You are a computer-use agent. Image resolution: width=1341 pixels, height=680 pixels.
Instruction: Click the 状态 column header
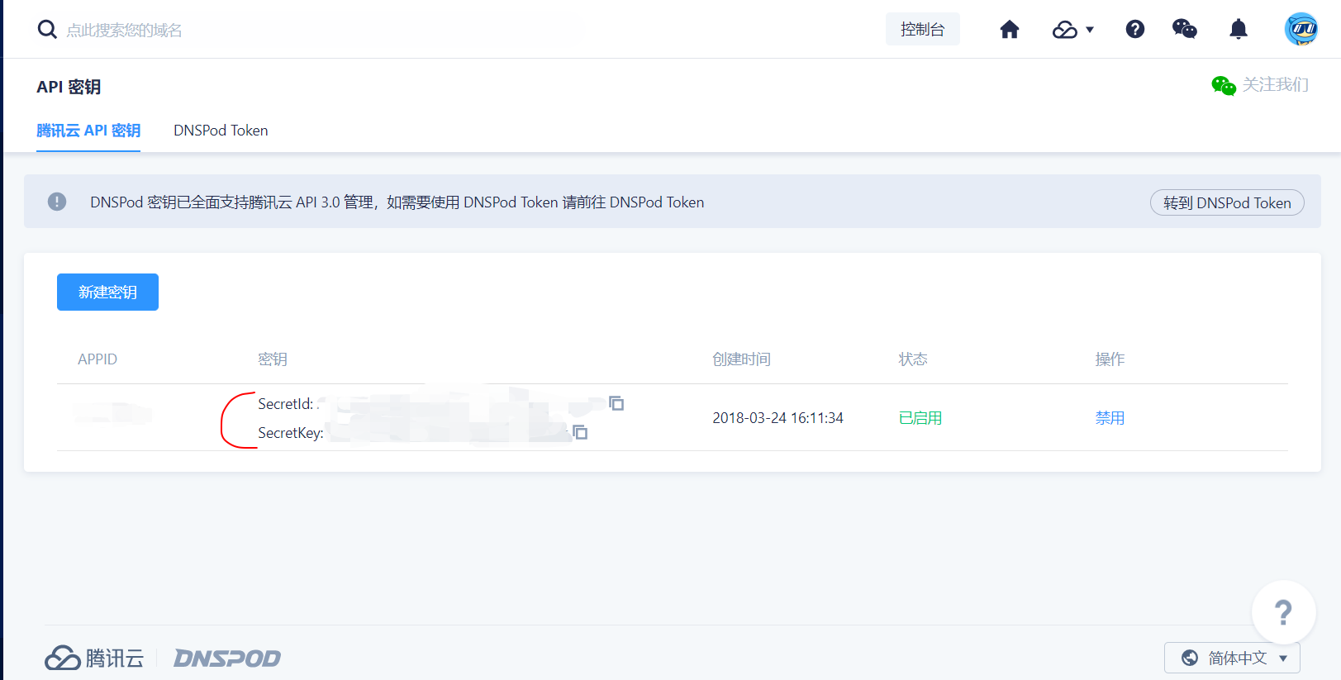913,359
